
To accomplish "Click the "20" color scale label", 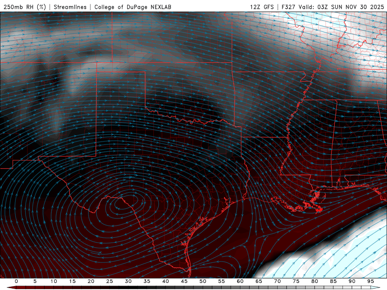I will pyautogui.click(x=91, y=281).
